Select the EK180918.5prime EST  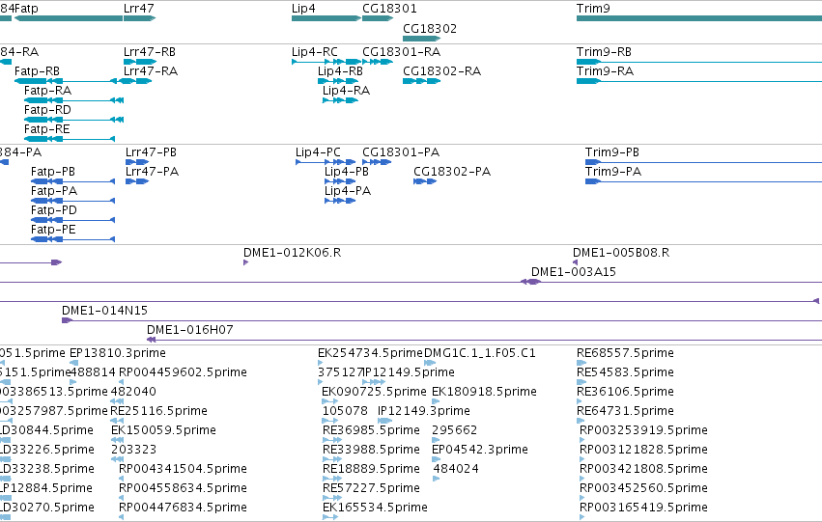click(x=436, y=401)
